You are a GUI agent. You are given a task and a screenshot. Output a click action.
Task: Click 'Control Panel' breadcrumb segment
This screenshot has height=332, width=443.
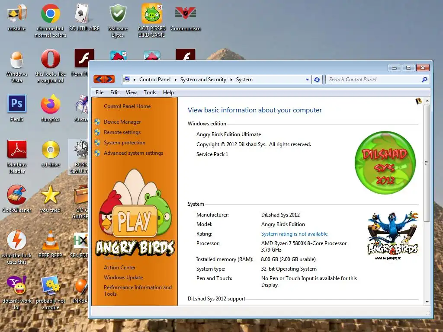click(x=155, y=80)
